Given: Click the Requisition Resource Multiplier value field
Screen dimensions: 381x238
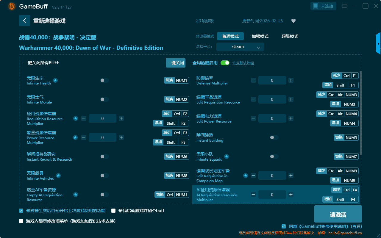Looking at the screenshot, I should [102, 118].
